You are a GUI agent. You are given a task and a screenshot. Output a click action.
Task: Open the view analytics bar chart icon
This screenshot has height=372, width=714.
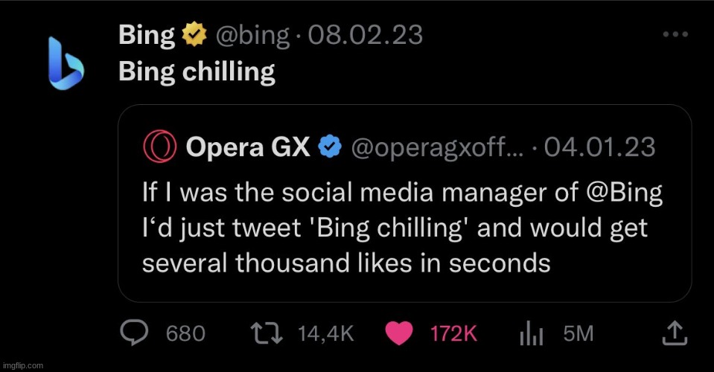(x=532, y=333)
